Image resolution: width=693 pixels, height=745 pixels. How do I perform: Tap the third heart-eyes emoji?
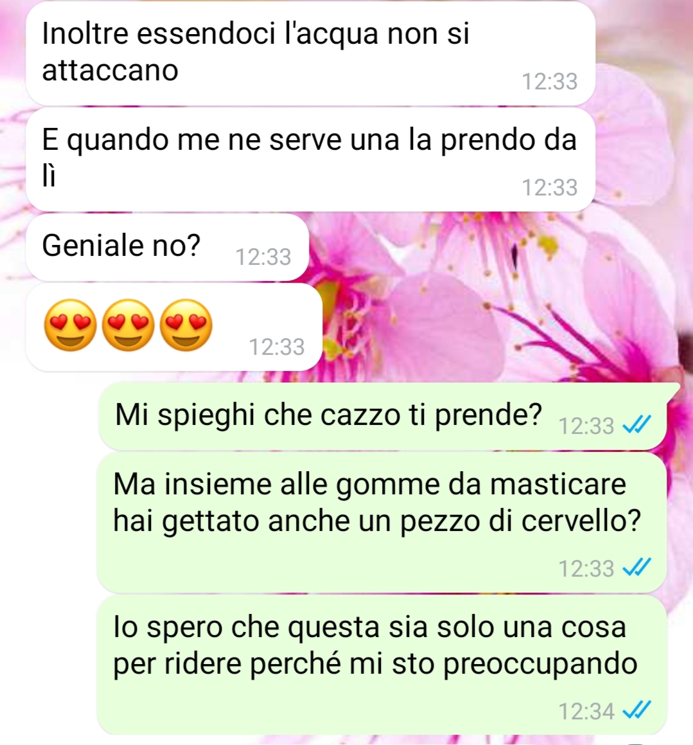point(186,325)
